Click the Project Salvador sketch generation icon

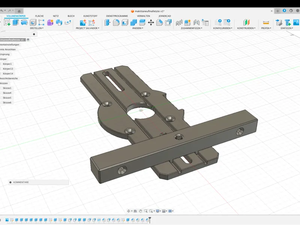tap(92, 22)
